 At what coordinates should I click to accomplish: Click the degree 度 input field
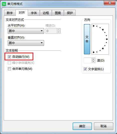point(88,60)
